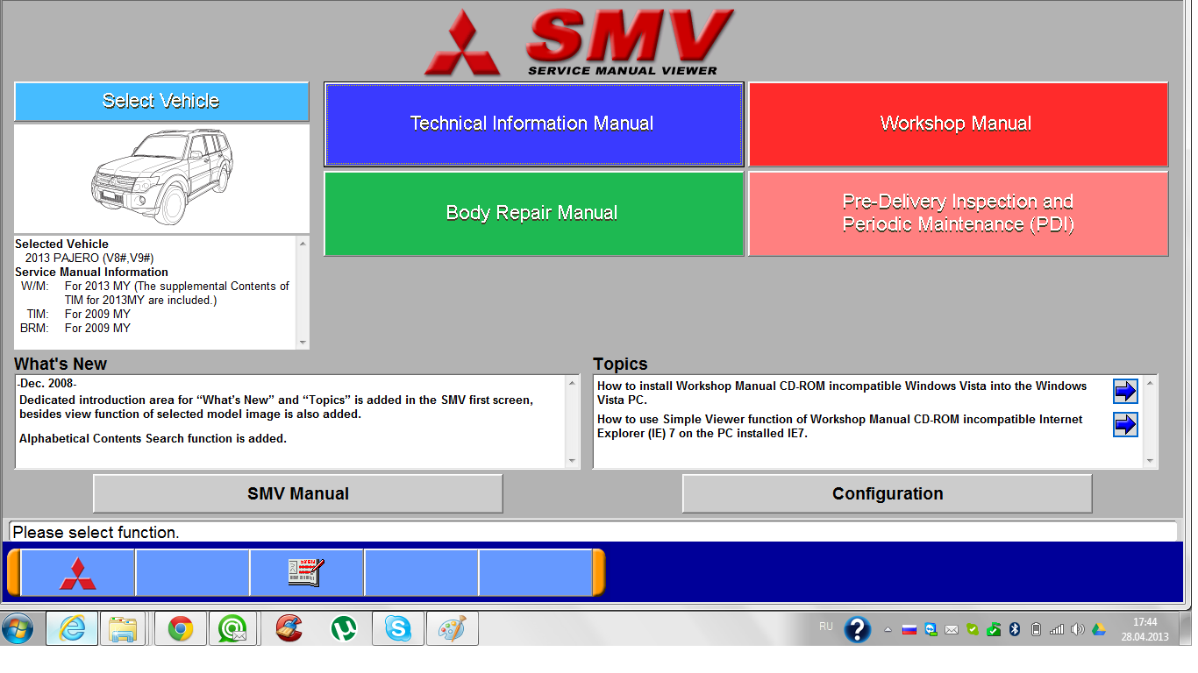
Task: Click the Pajero vehicle image
Action: (x=161, y=179)
